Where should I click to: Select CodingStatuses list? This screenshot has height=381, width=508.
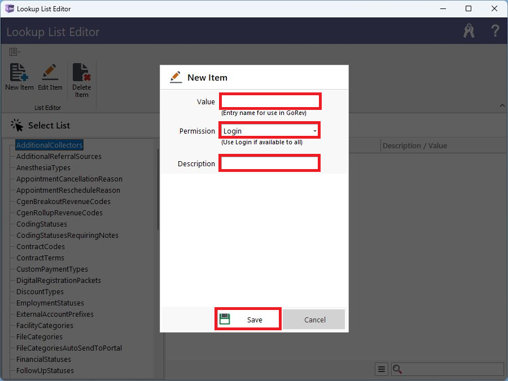click(42, 224)
